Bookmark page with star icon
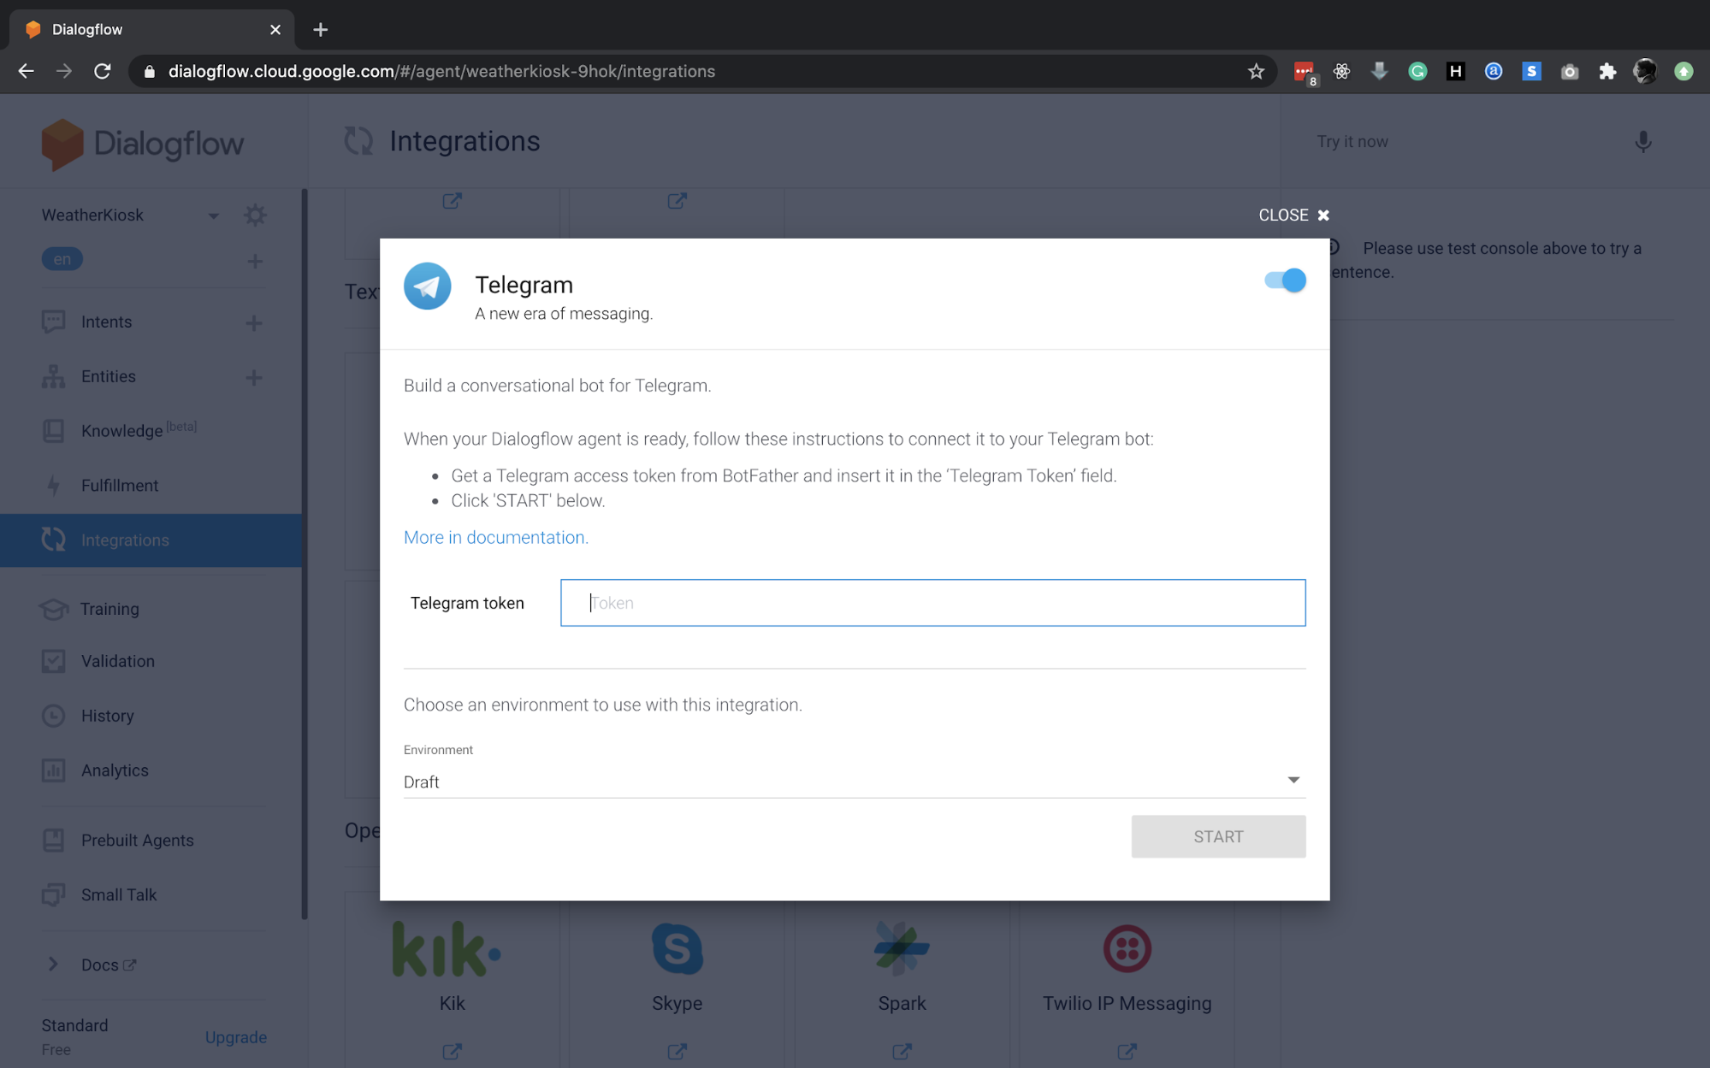 (1256, 72)
